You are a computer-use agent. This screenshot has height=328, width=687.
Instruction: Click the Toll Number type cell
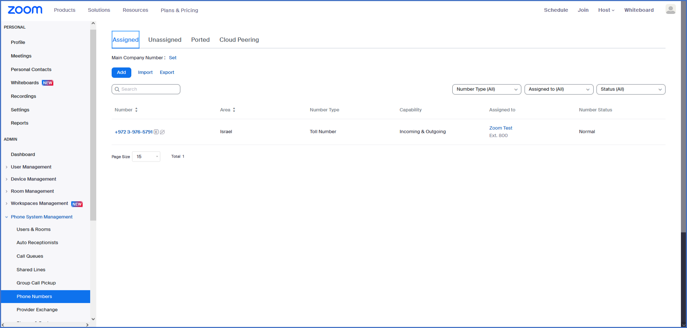323,132
